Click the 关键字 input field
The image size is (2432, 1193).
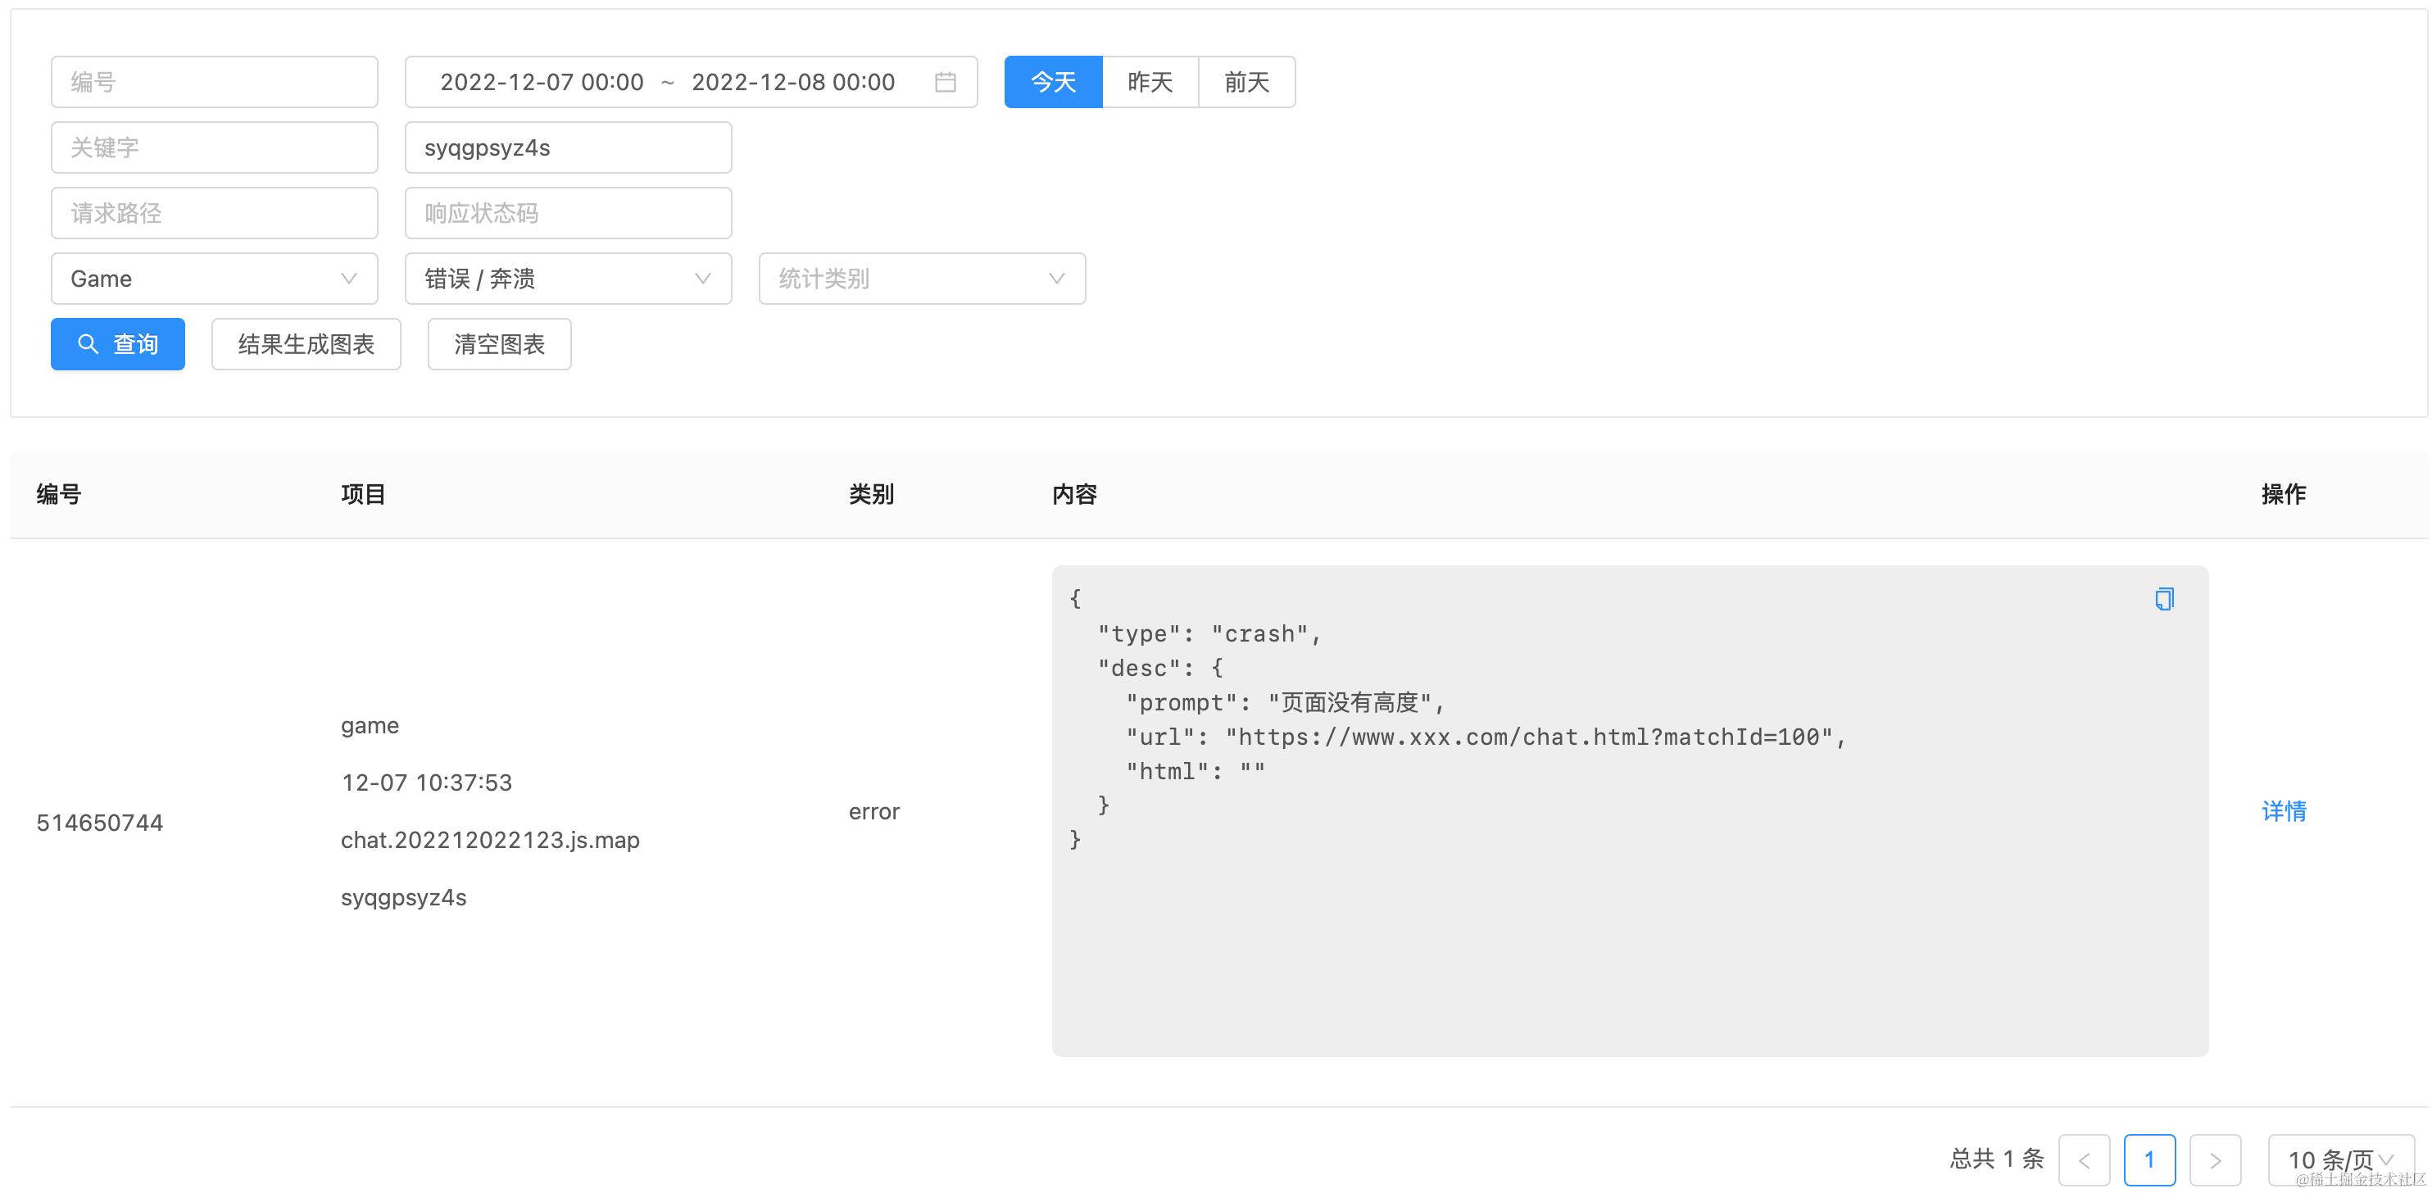(215, 147)
